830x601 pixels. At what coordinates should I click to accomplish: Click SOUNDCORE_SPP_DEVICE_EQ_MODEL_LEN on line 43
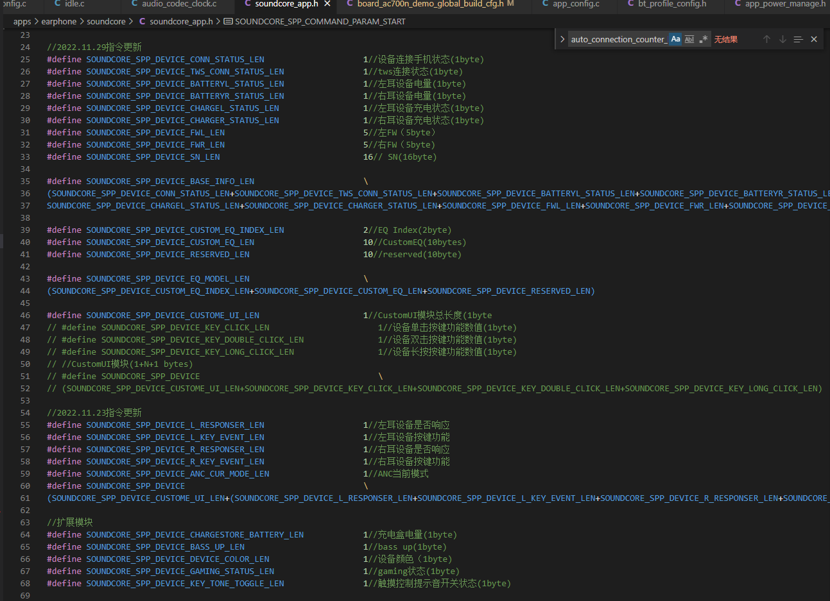(168, 279)
